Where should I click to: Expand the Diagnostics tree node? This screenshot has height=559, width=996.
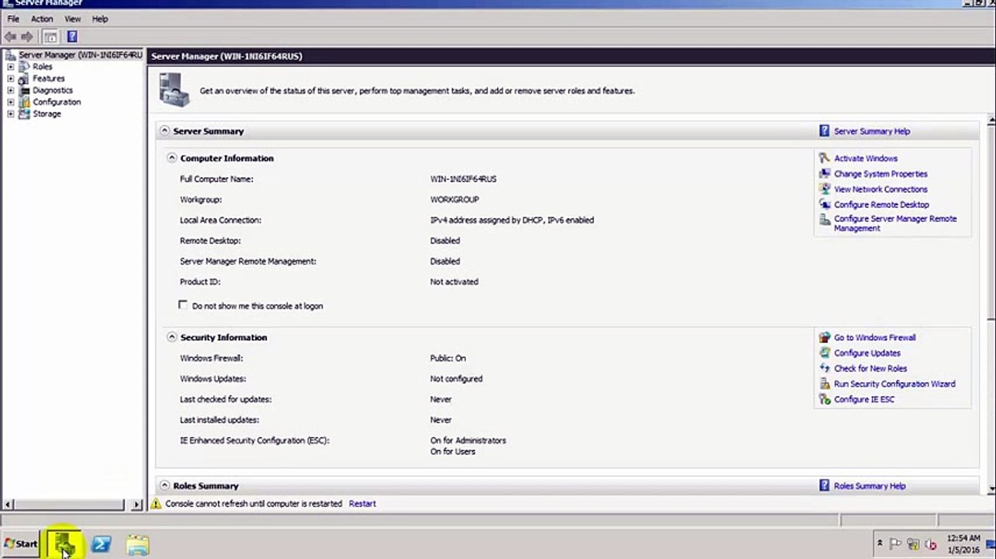coord(10,90)
